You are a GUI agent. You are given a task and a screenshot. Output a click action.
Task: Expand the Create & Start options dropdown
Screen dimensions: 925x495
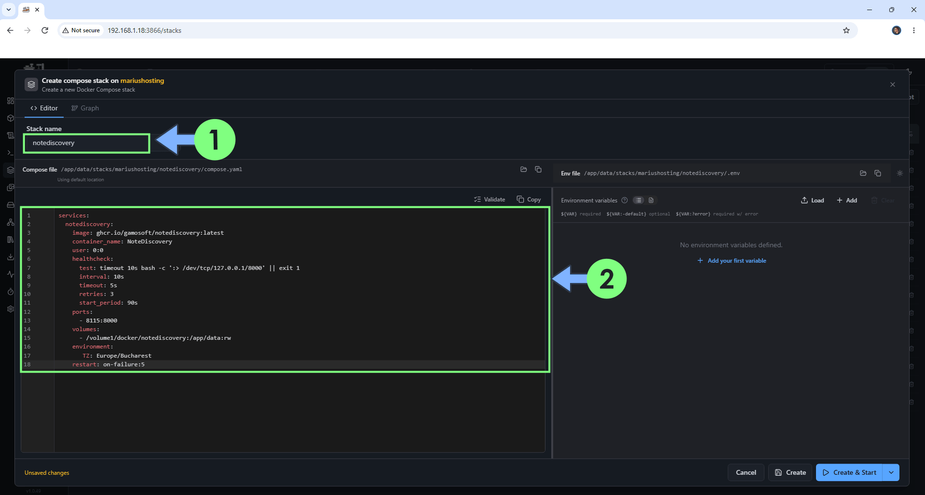[x=891, y=473]
